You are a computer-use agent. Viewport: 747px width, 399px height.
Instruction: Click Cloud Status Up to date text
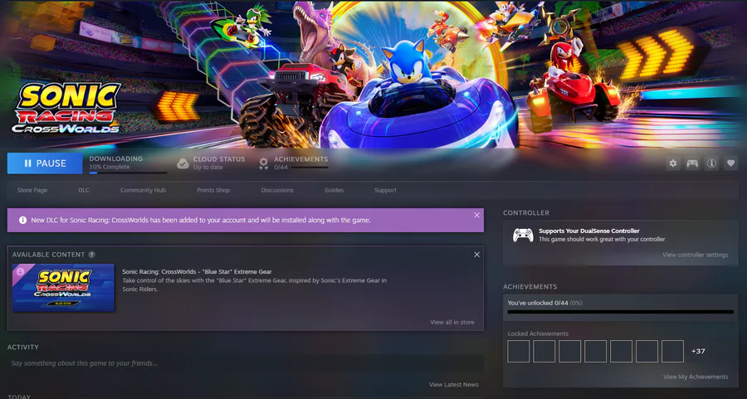219,163
